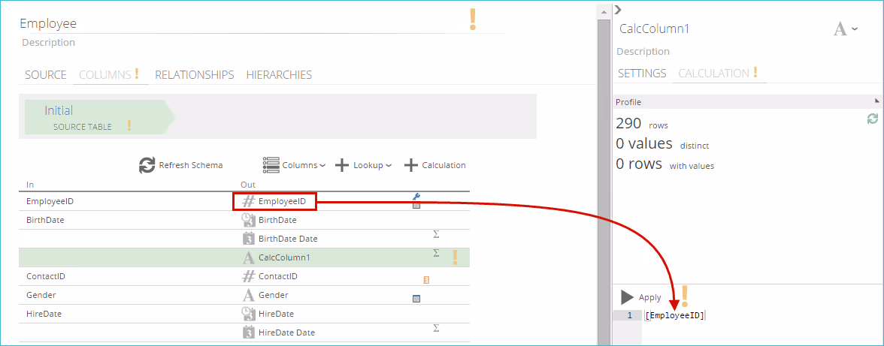This screenshot has width=884, height=346.
Task: Open the HIERARCHIES tab
Action: click(279, 75)
